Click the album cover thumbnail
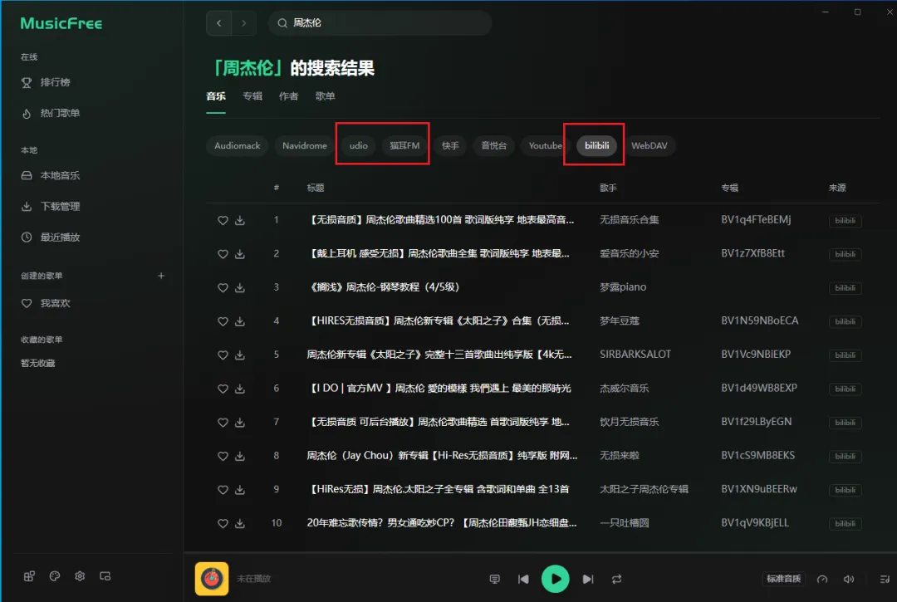The image size is (897, 602). click(x=212, y=579)
